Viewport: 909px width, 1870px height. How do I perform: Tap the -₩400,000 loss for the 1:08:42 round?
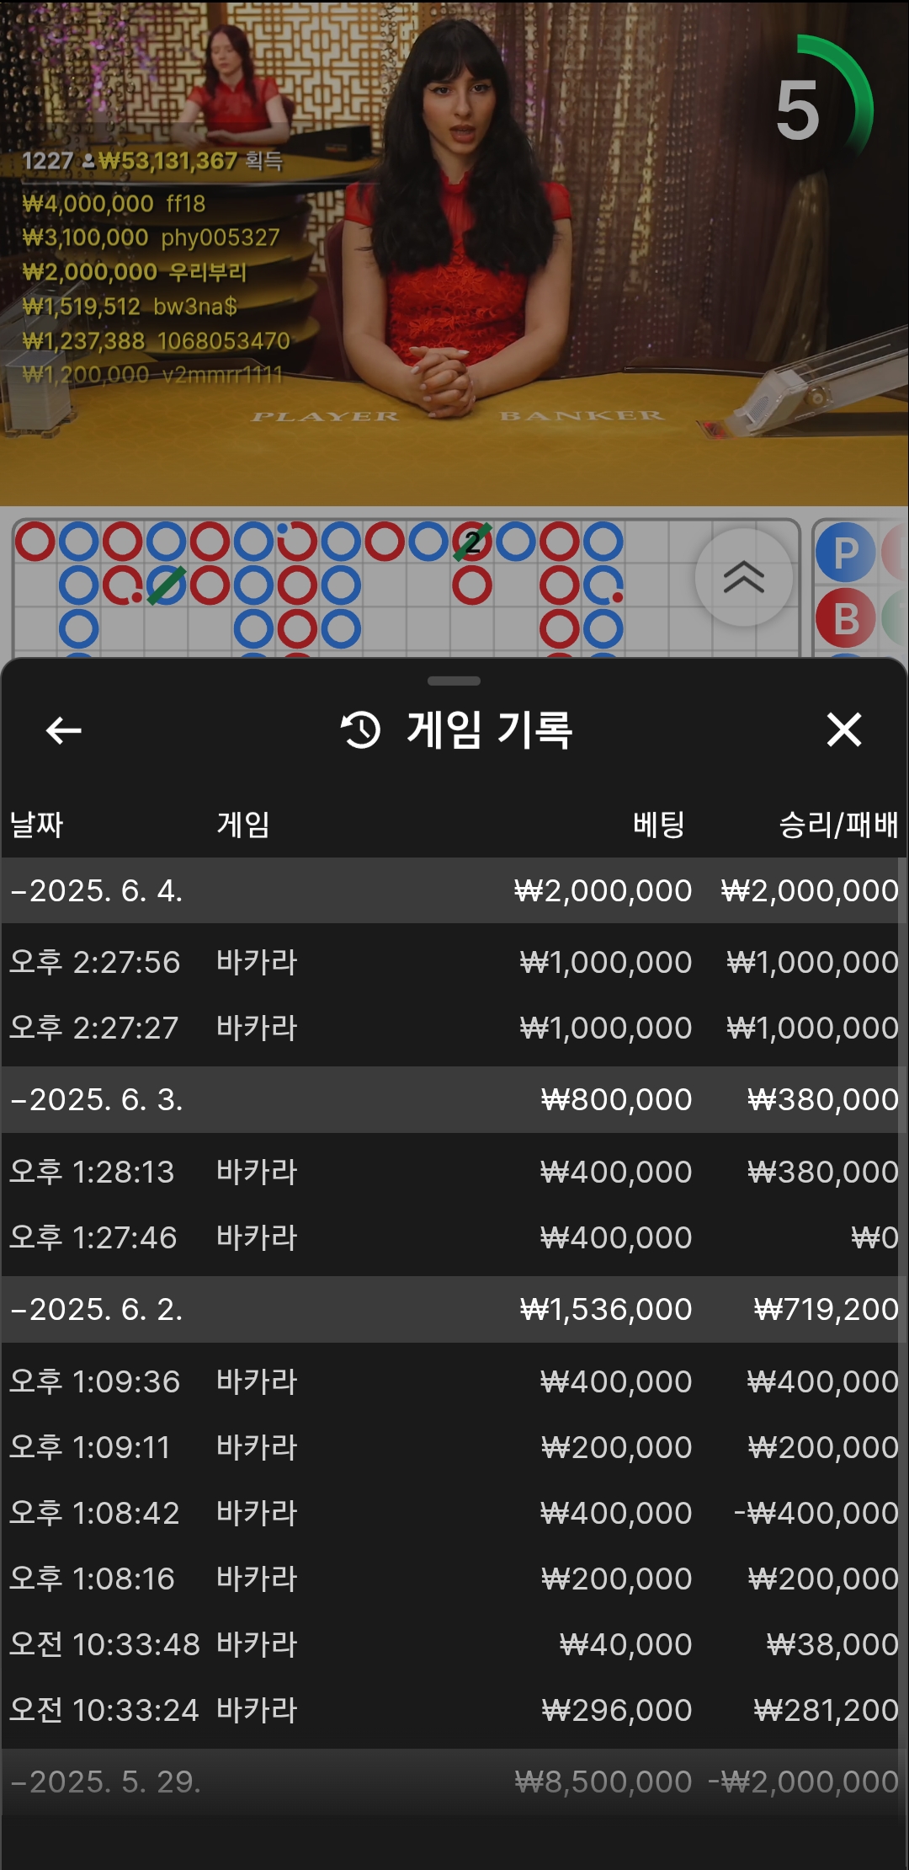pyautogui.click(x=816, y=1513)
